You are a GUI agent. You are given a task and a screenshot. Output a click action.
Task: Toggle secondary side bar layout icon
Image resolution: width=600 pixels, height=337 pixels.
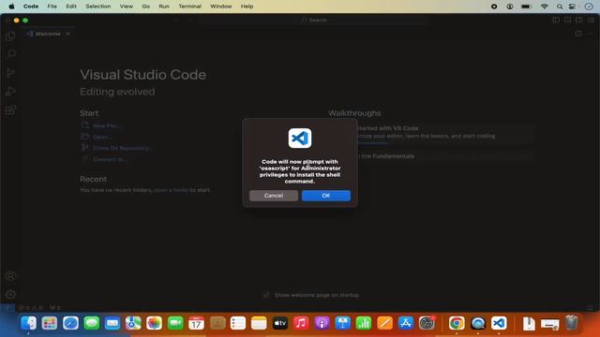[x=579, y=20]
